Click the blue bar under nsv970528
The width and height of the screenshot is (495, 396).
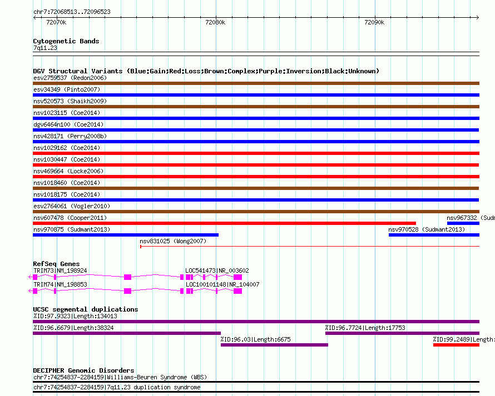[434, 235]
